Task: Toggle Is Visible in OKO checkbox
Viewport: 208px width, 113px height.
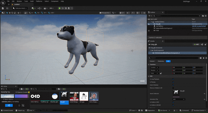Action: [x=173, y=102]
